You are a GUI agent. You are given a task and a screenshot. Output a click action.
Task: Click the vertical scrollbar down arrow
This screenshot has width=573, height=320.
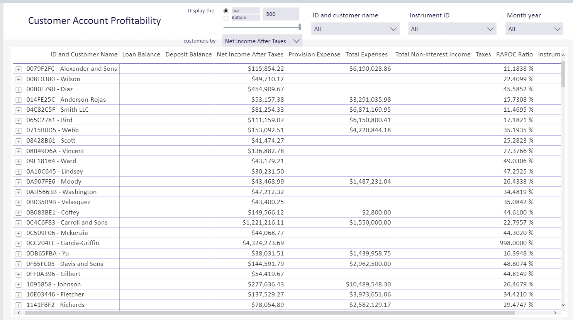(563, 305)
